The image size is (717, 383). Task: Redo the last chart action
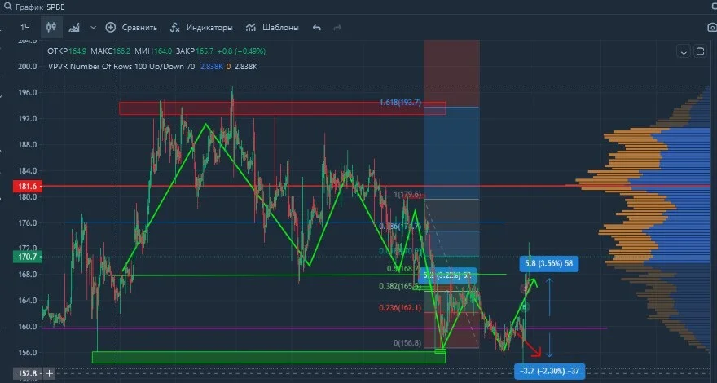(x=337, y=28)
